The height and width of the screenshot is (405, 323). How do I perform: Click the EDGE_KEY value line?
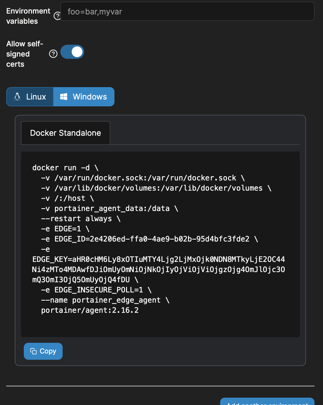coord(158,270)
